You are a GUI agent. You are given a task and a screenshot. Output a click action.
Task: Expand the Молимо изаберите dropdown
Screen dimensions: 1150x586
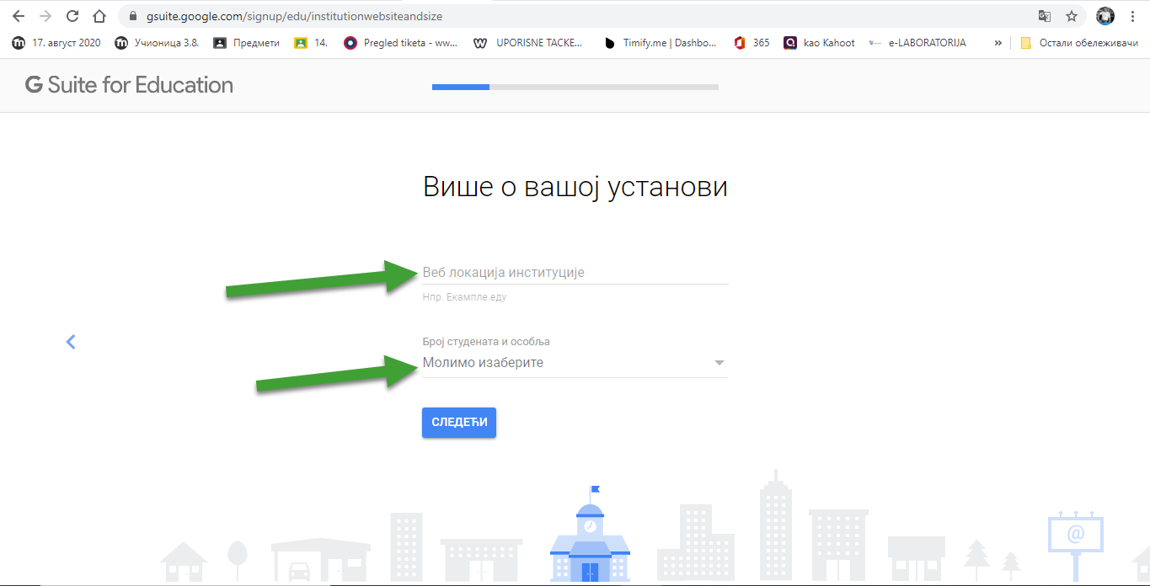pos(575,363)
